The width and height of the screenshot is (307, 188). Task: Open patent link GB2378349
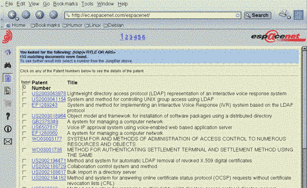tap(45, 122)
